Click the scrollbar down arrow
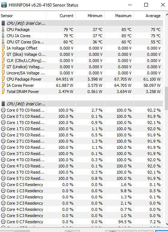This screenshot has height=232, width=168. point(167,224)
